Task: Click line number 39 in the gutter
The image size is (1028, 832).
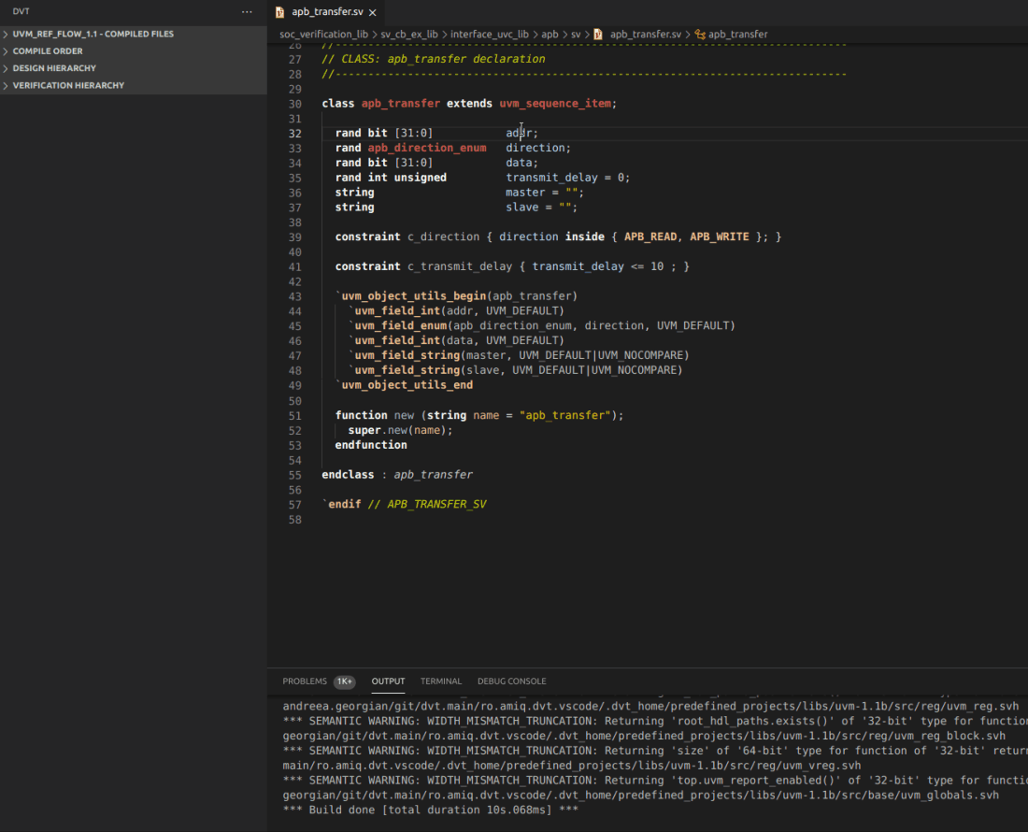Action: 295,237
